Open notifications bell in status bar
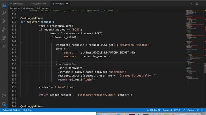 [202, 110]
